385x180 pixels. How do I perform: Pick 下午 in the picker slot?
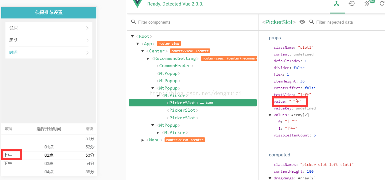pyautogui.click(x=8, y=163)
